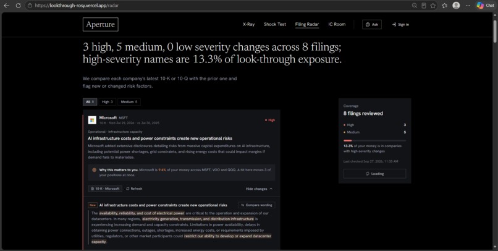Screen dimensions: 498x251
Task: Click the MSFT ticker label
Action: [x=123, y=118]
